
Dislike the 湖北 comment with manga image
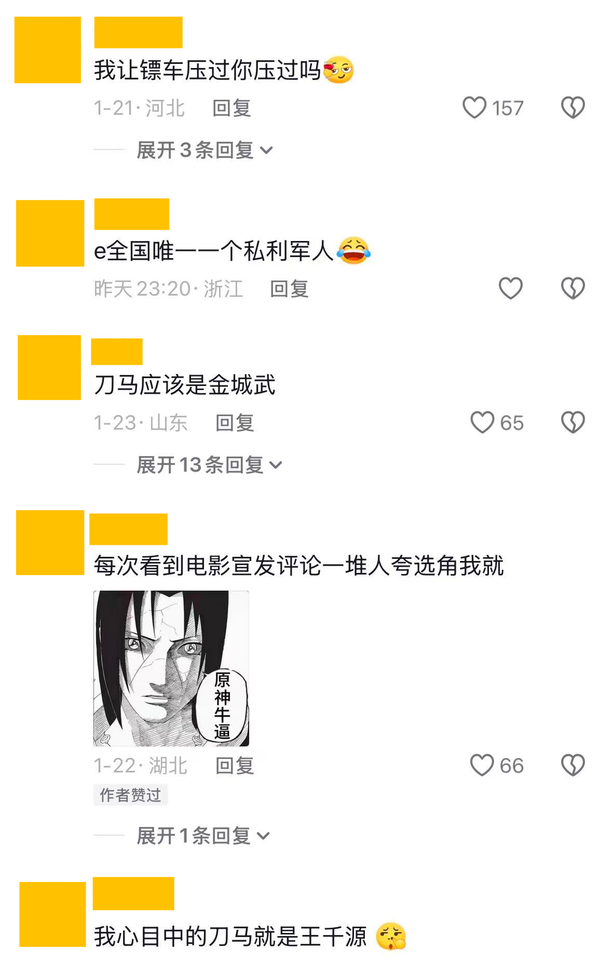pyautogui.click(x=573, y=765)
